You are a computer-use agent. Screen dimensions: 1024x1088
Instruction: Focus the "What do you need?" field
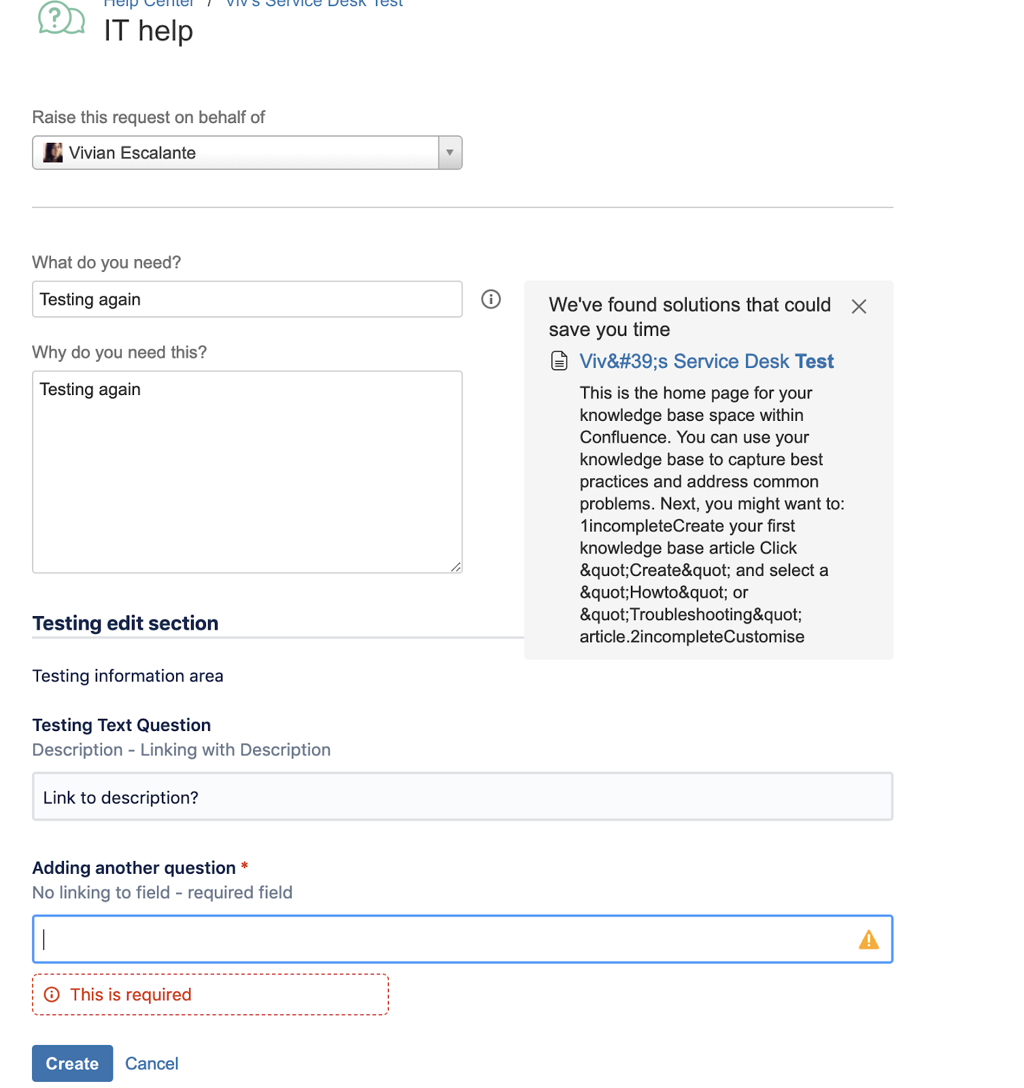click(247, 299)
